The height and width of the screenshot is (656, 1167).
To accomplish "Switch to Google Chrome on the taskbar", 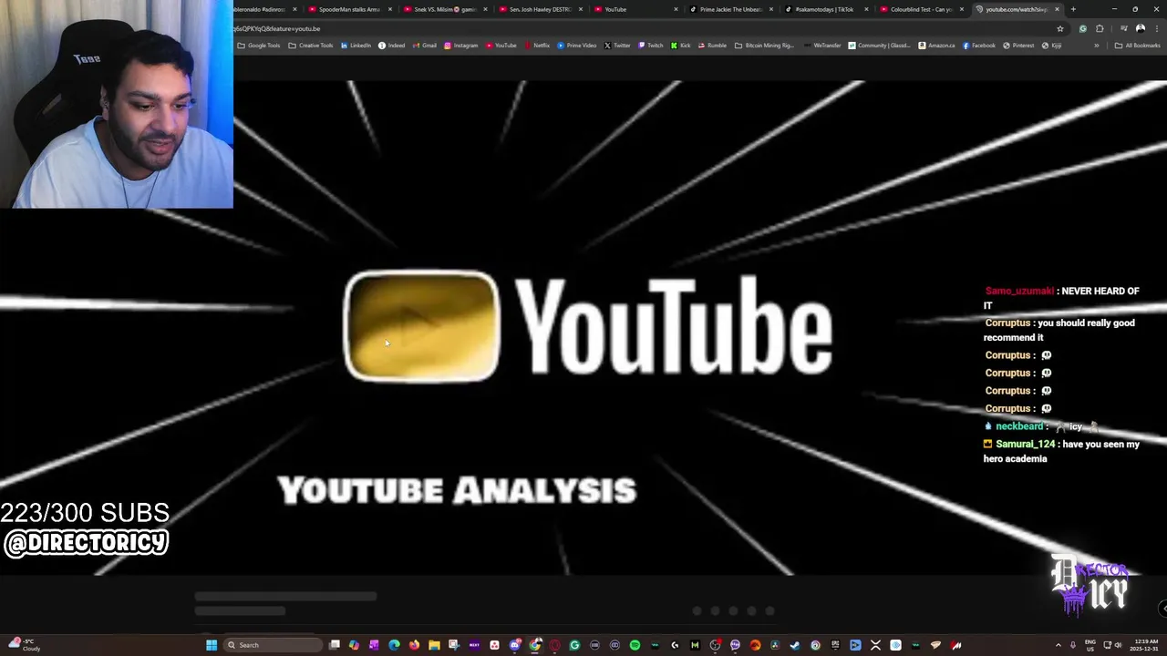I will (x=535, y=645).
